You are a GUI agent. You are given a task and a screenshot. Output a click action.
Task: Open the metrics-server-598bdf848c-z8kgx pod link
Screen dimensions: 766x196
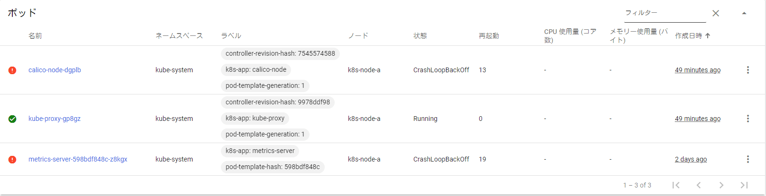tap(78, 159)
